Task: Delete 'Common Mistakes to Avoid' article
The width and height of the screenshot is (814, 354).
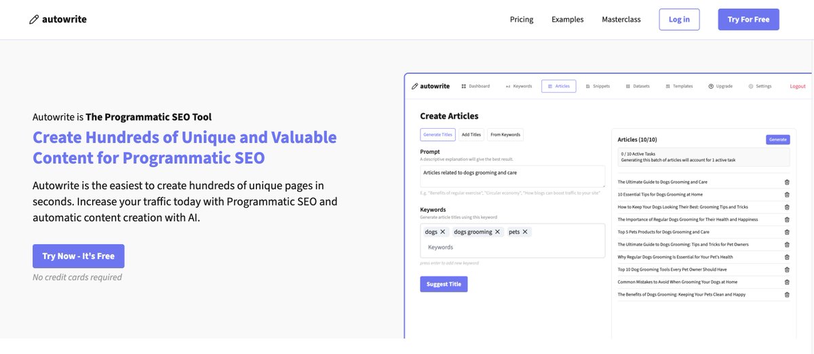Action: (x=787, y=282)
